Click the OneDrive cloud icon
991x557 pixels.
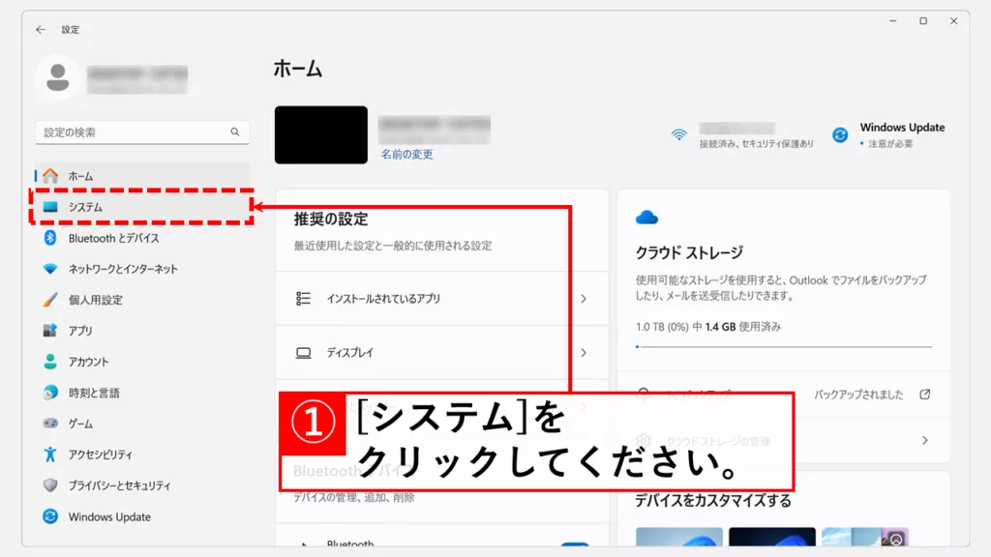[x=646, y=218]
